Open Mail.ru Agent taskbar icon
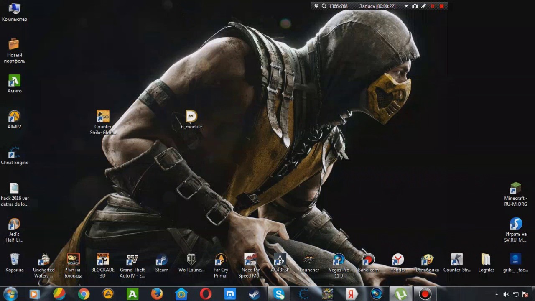Viewport: 535px width, 301px height. tap(181, 294)
